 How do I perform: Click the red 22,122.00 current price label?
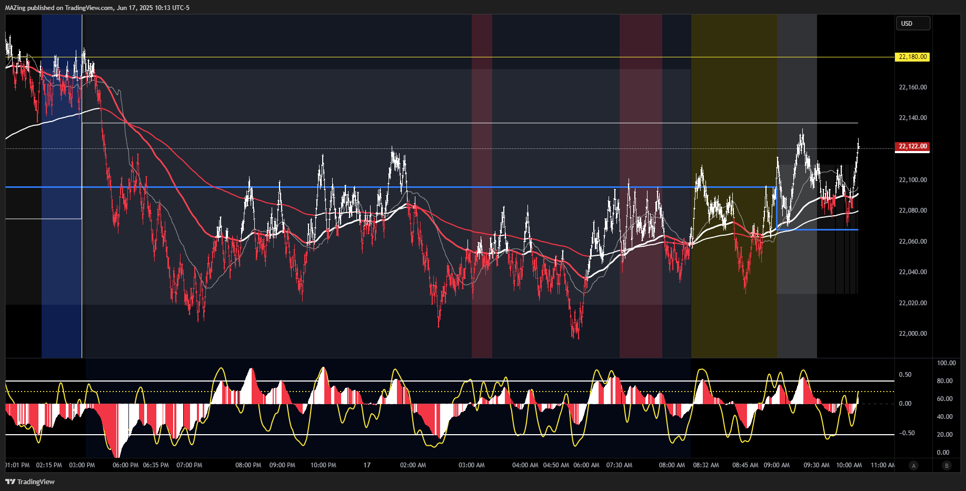[912, 146]
